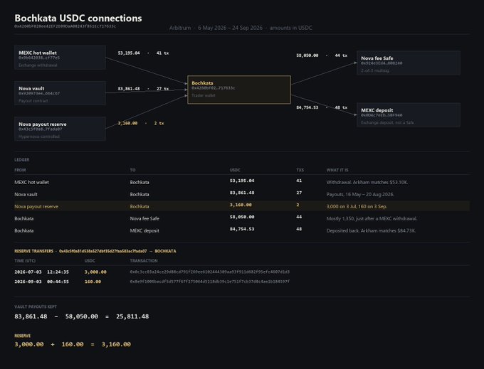Screen dimensions: 484x369
Task: Click the TRANSACTION column header
Action: click(144, 261)
